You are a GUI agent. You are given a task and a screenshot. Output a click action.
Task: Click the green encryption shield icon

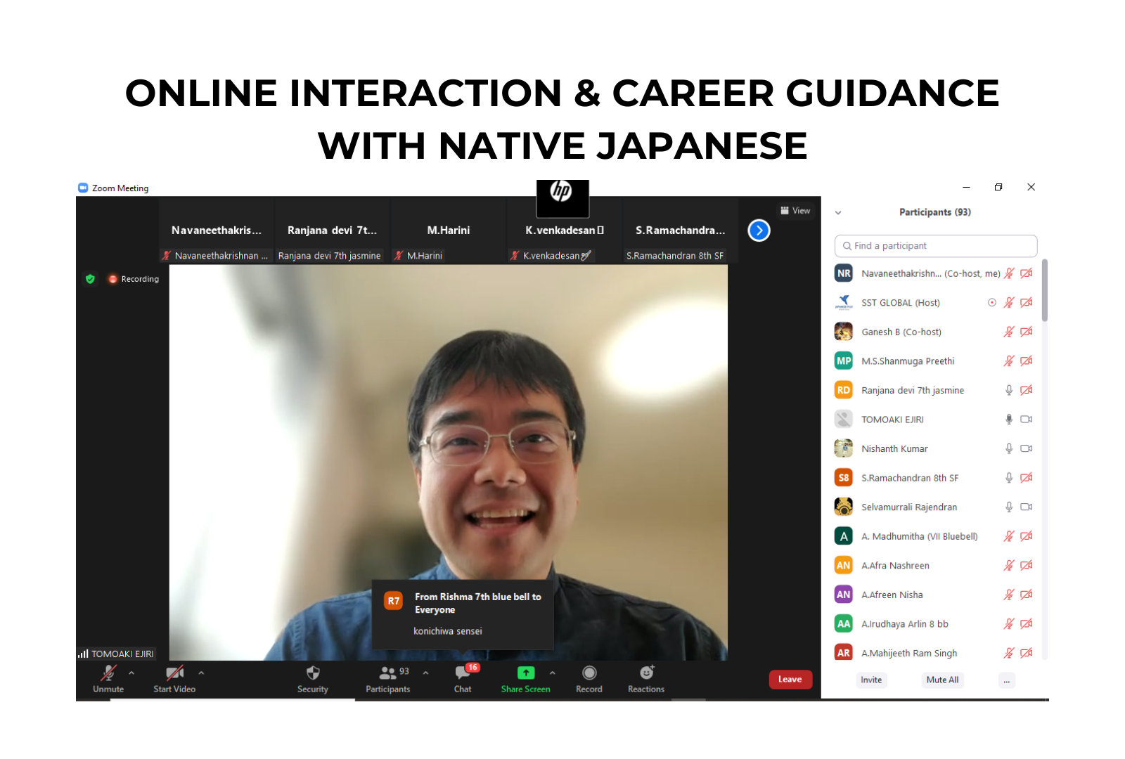pos(90,279)
